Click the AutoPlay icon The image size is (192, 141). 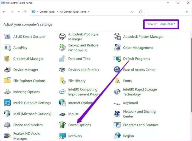tap(7, 48)
